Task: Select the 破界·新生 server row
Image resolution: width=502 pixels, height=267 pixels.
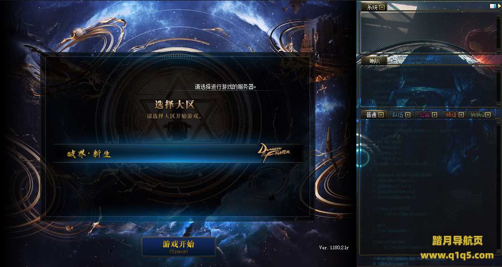Action: pyautogui.click(x=177, y=153)
